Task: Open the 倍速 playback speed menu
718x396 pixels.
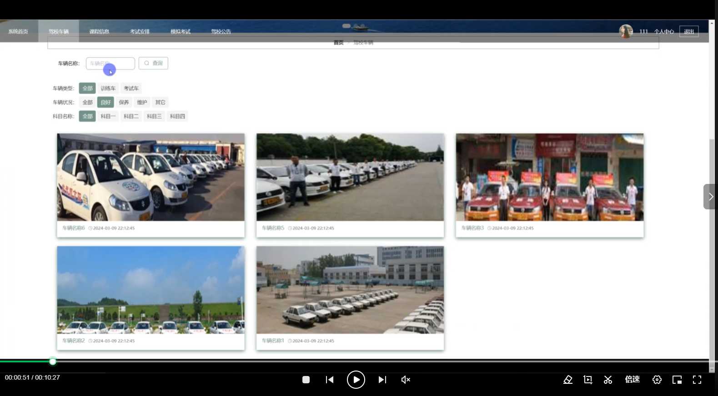Action: pos(633,379)
